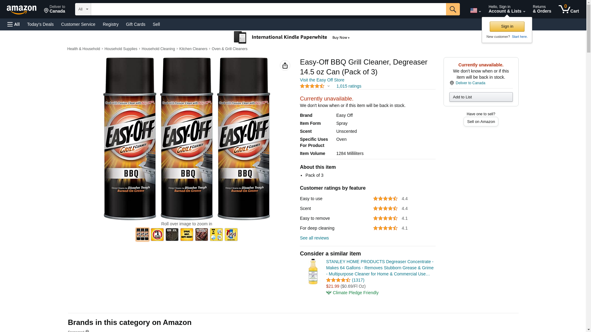Click the Kitchen Cleaners breadcrumb

coord(193,49)
